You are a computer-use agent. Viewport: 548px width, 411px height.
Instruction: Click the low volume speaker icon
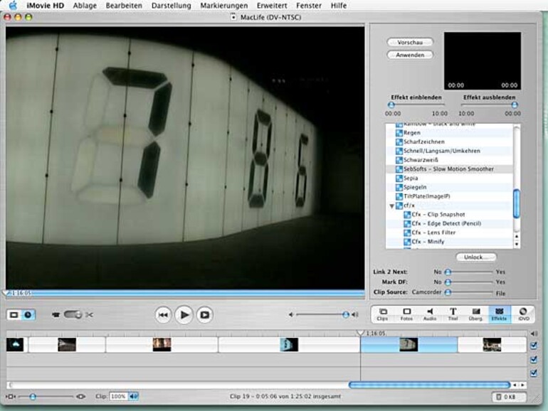pos(291,315)
